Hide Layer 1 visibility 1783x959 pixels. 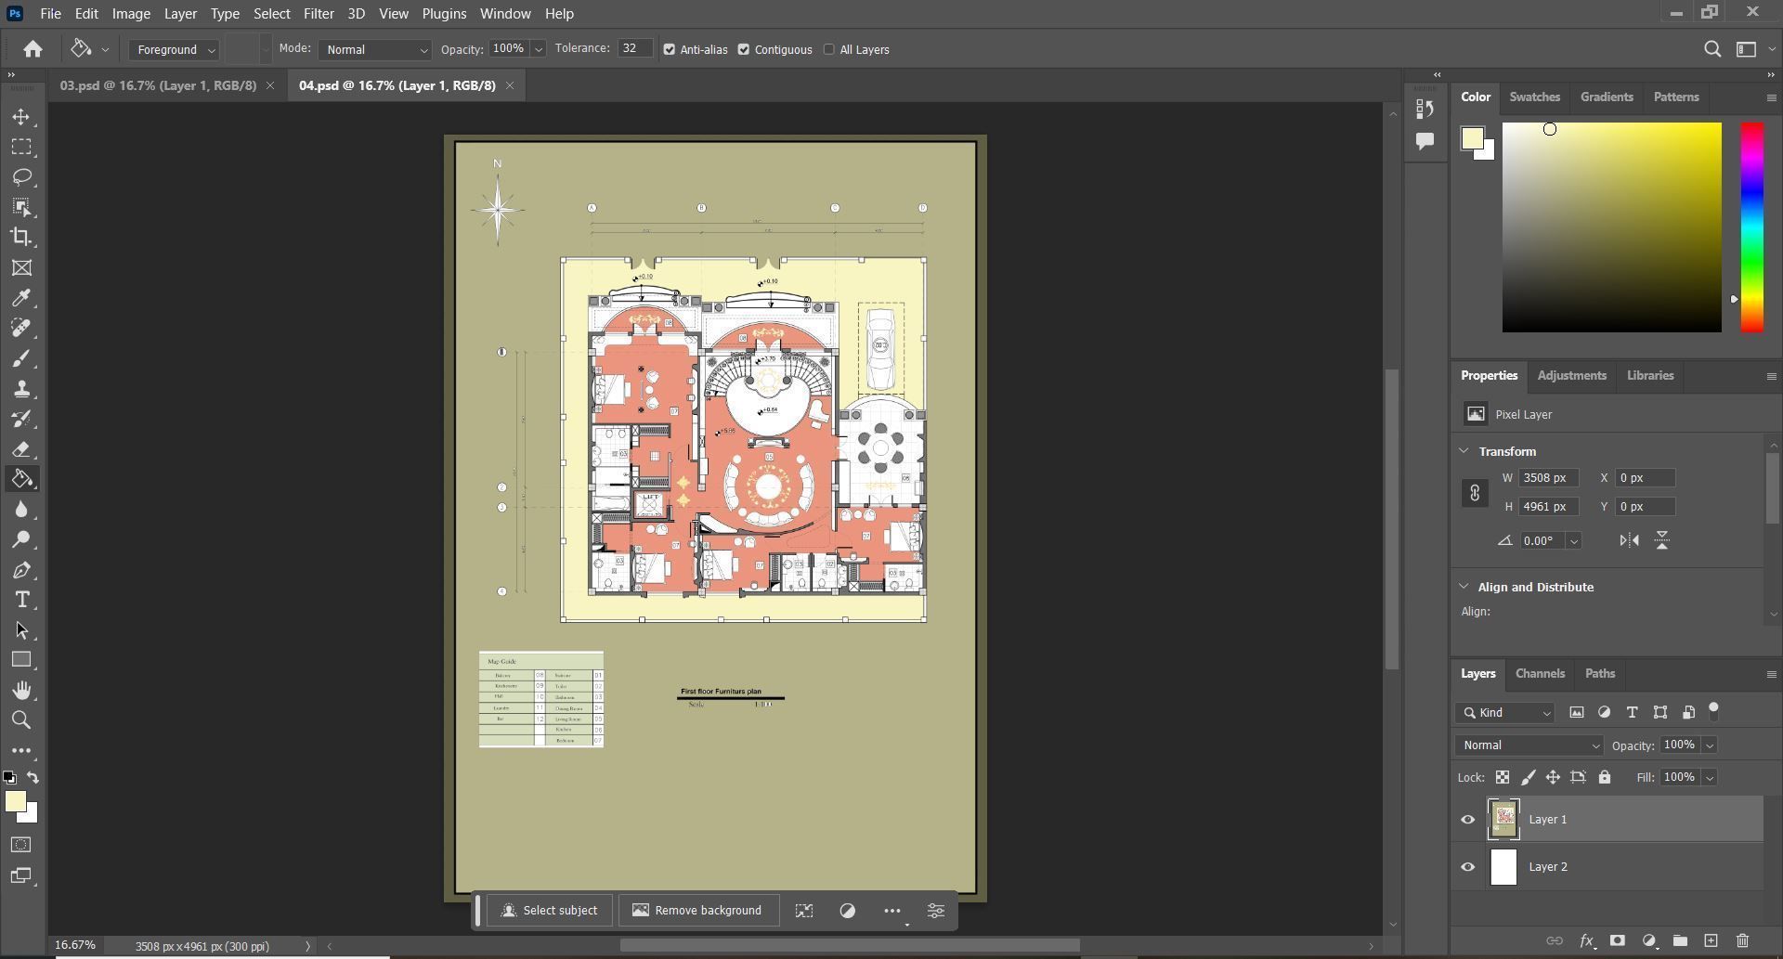pyautogui.click(x=1468, y=820)
